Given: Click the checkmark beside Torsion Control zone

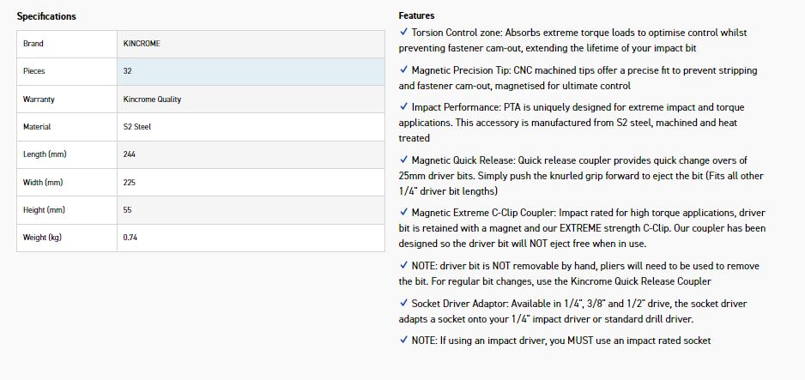Looking at the screenshot, I should tap(403, 33).
